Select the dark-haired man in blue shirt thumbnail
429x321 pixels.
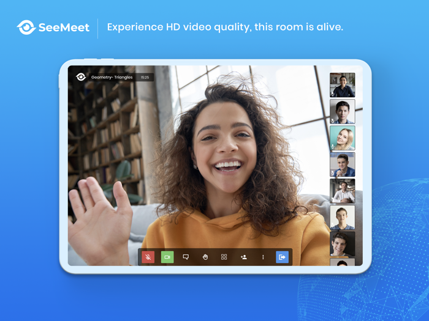(342, 111)
